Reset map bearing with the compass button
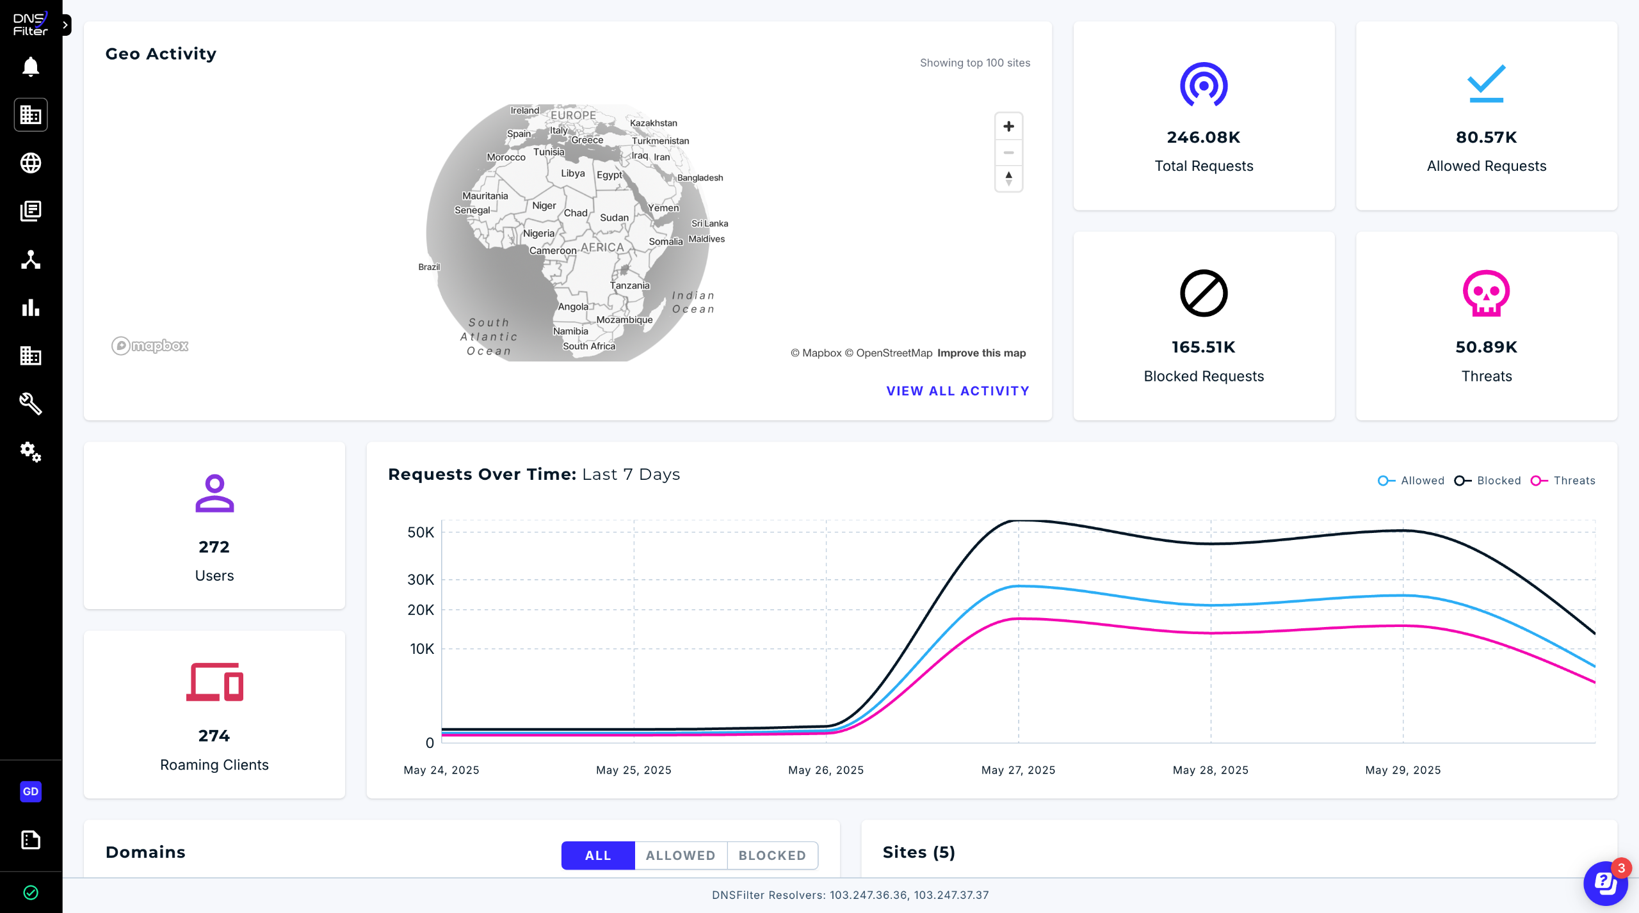1639x913 pixels. (1008, 179)
